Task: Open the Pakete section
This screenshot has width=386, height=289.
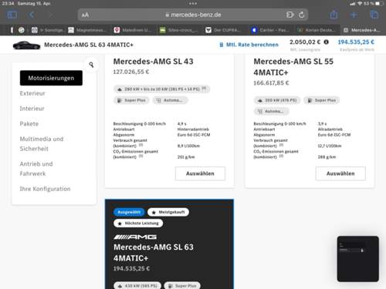Action: tap(29, 123)
